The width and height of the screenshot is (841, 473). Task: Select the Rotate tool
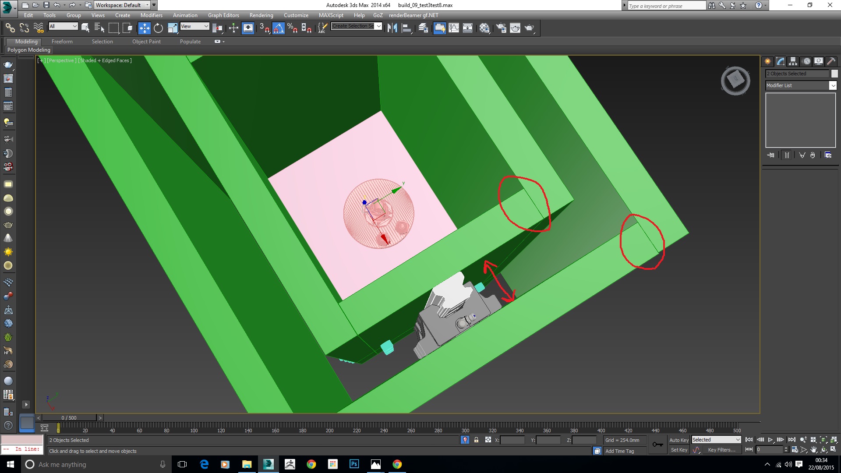(x=158, y=28)
